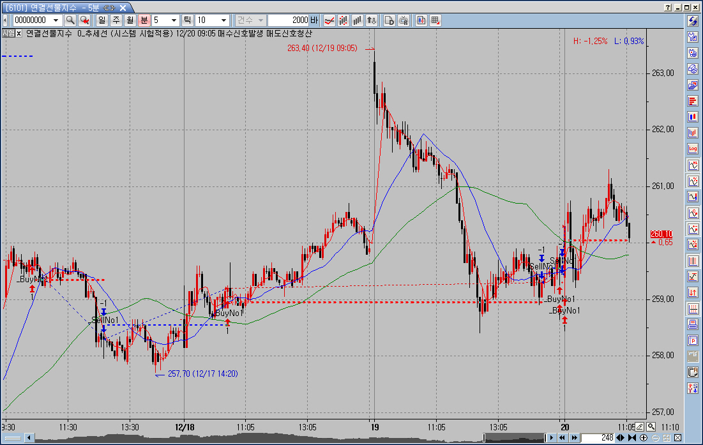Open the symbol code 00000000 dropdown
The width and height of the screenshot is (703, 445).
point(56,20)
